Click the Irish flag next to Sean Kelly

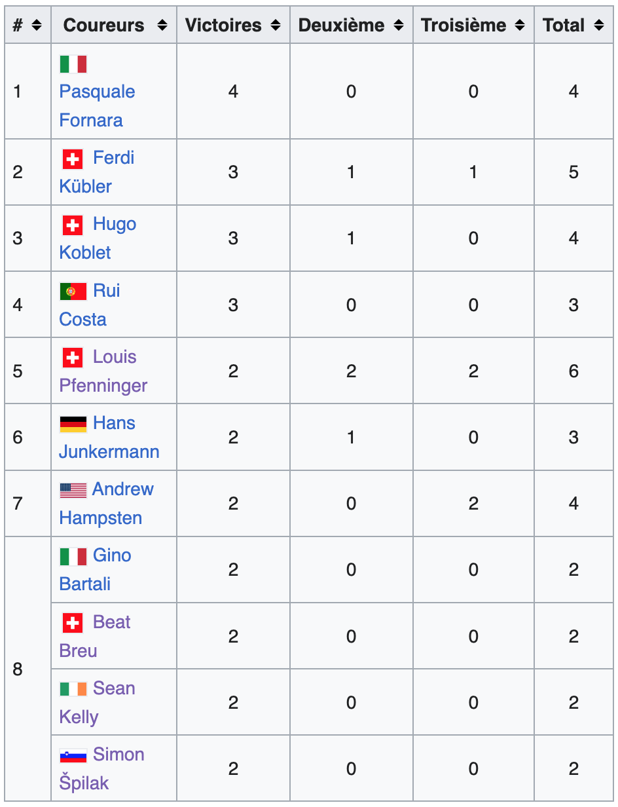[x=73, y=689]
